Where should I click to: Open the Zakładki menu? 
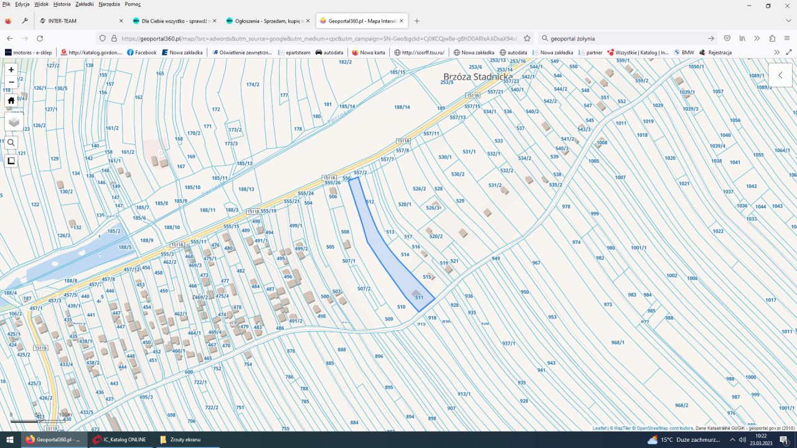click(84, 4)
